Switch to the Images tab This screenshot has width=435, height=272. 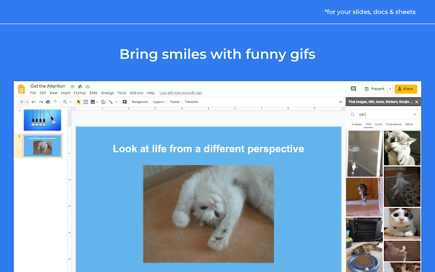click(x=357, y=124)
